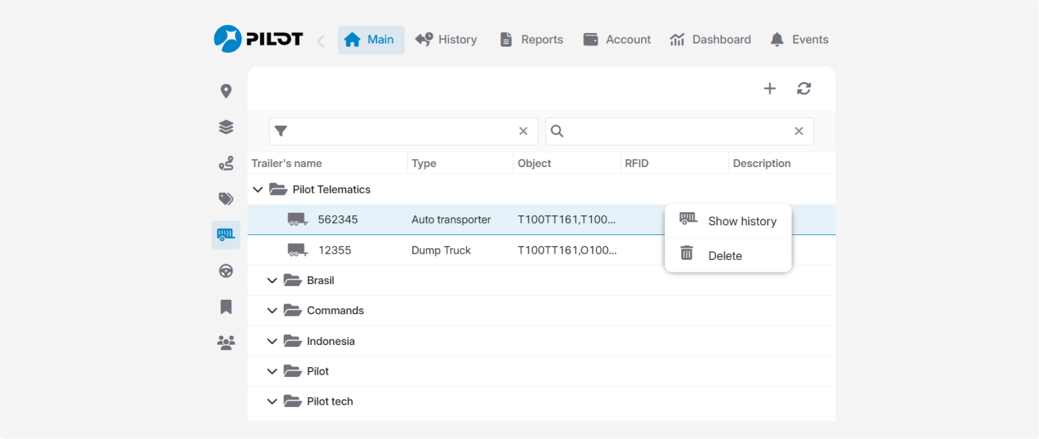Select the trailers sidebar icon
Viewport: 1039px width, 439px height.
coord(226,234)
